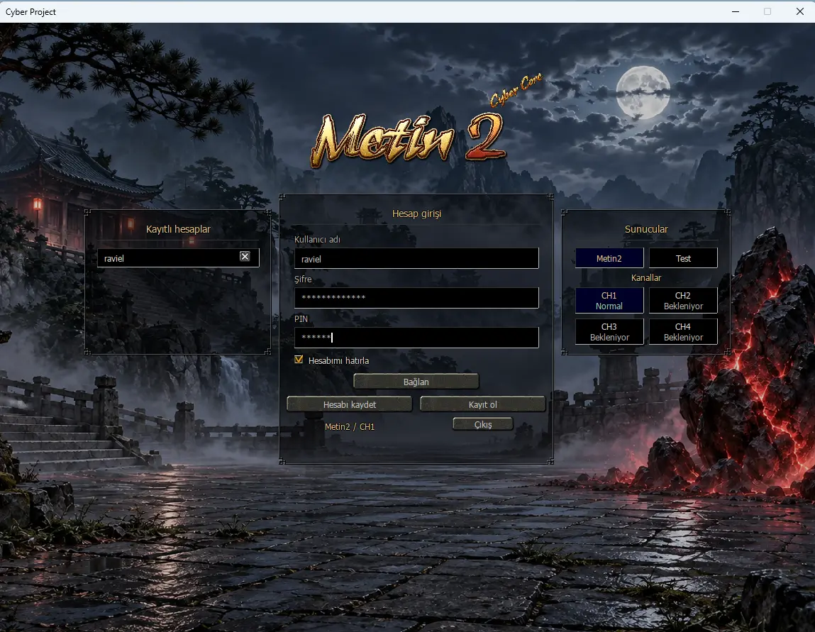
Task: Choose channel CH3 Bekleniyor
Action: [x=609, y=331]
